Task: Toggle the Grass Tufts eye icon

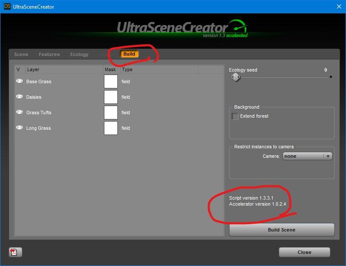Action: 19,112
